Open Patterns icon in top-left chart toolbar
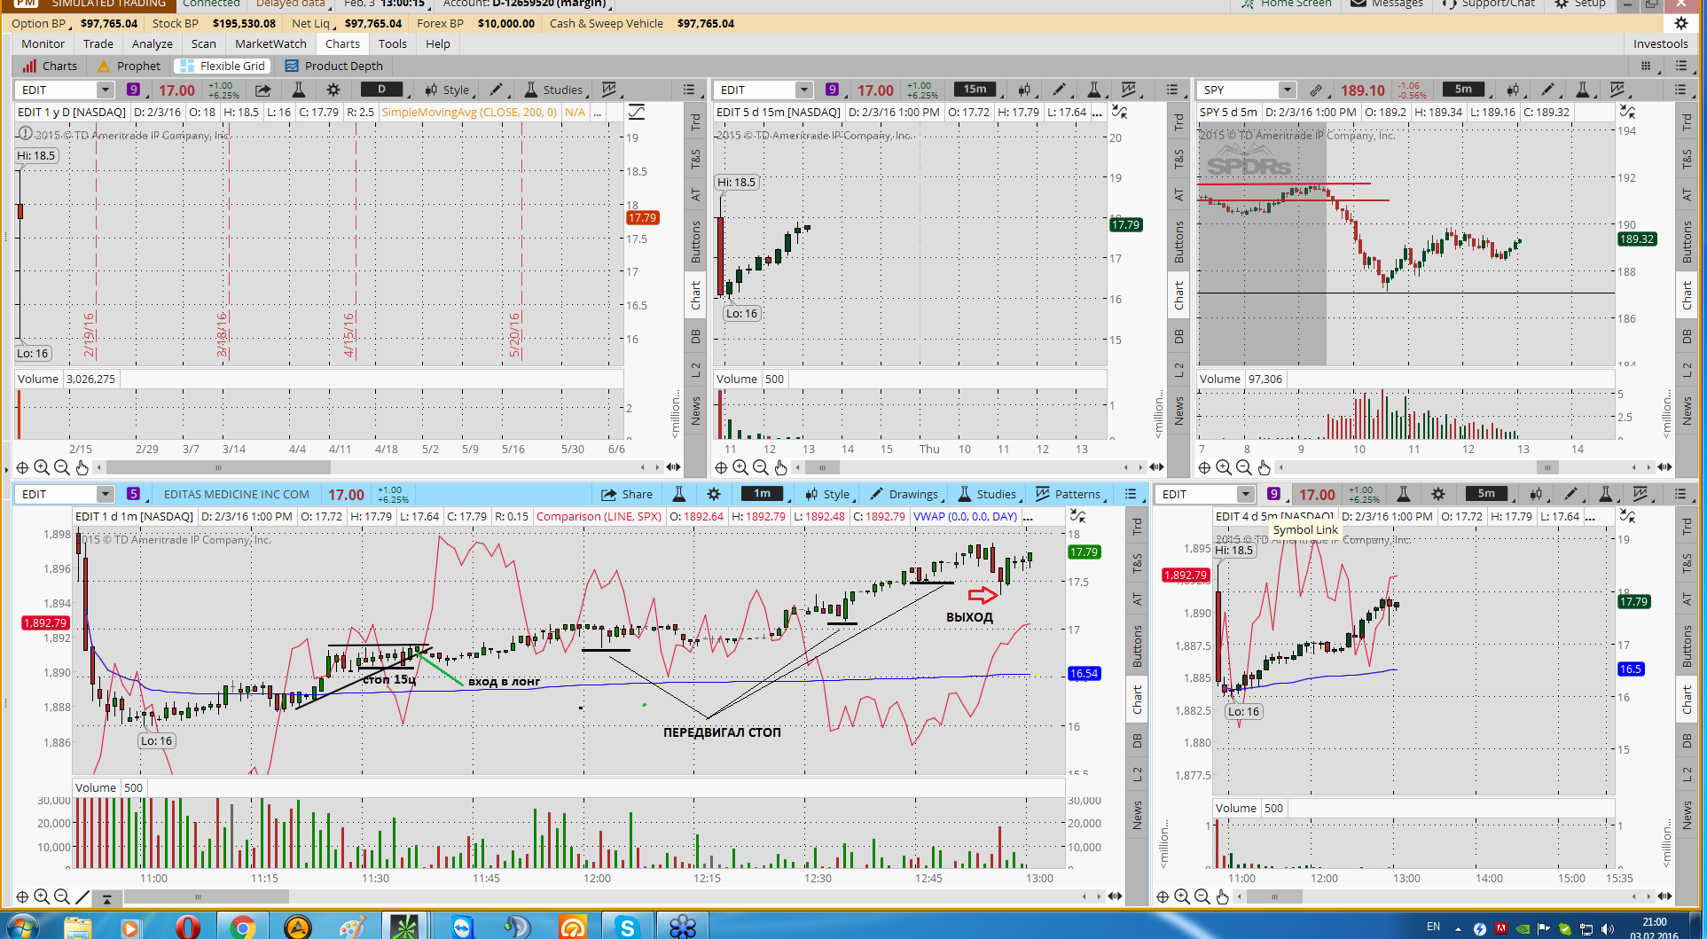1707x939 pixels. point(609,90)
